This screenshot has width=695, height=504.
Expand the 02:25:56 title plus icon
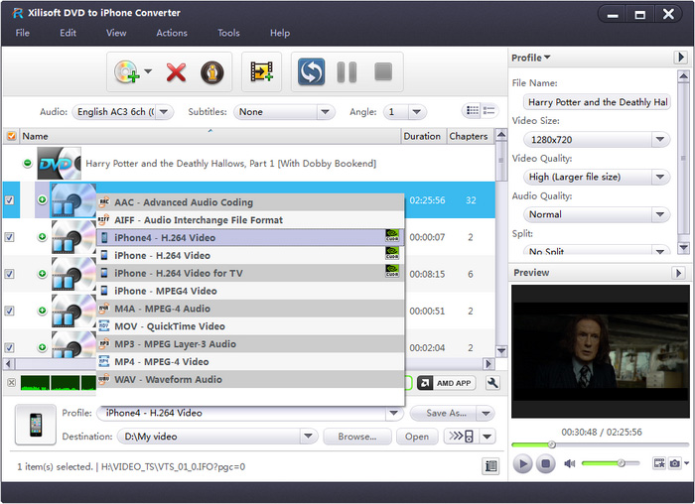point(42,199)
